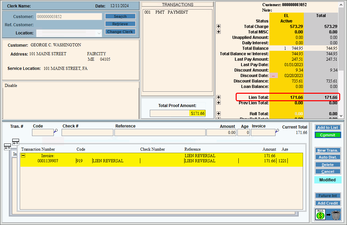Click the Add Credit button

[328, 203]
